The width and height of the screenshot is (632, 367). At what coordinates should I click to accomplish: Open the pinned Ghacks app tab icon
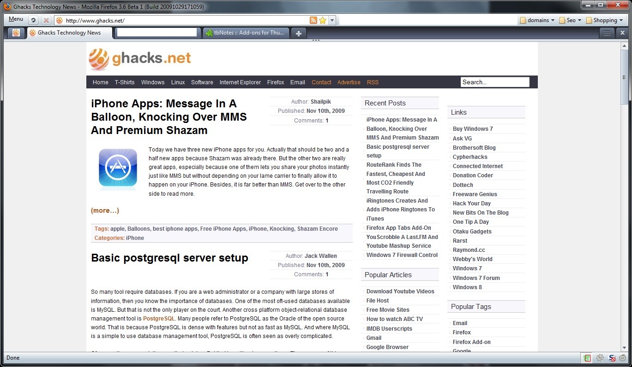point(16,33)
